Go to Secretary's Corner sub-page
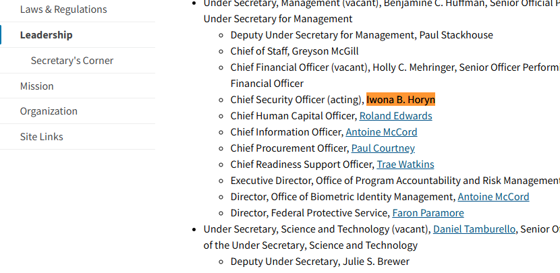Screen dimensions: 560x273 (72, 61)
